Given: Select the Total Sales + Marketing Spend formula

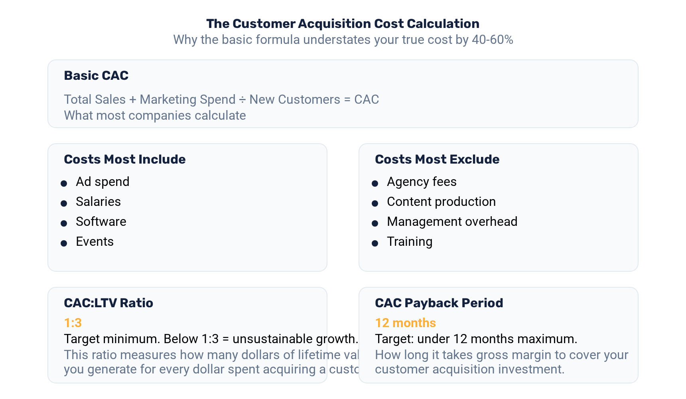Looking at the screenshot, I should (221, 99).
